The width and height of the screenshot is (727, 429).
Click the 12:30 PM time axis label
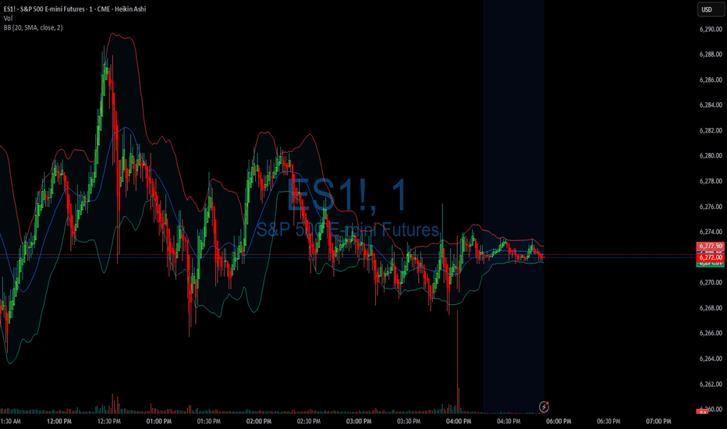109,421
